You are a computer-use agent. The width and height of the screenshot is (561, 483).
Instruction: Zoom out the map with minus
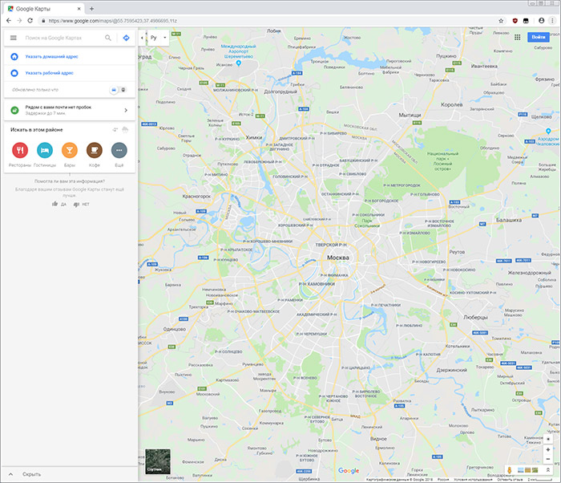(547, 459)
